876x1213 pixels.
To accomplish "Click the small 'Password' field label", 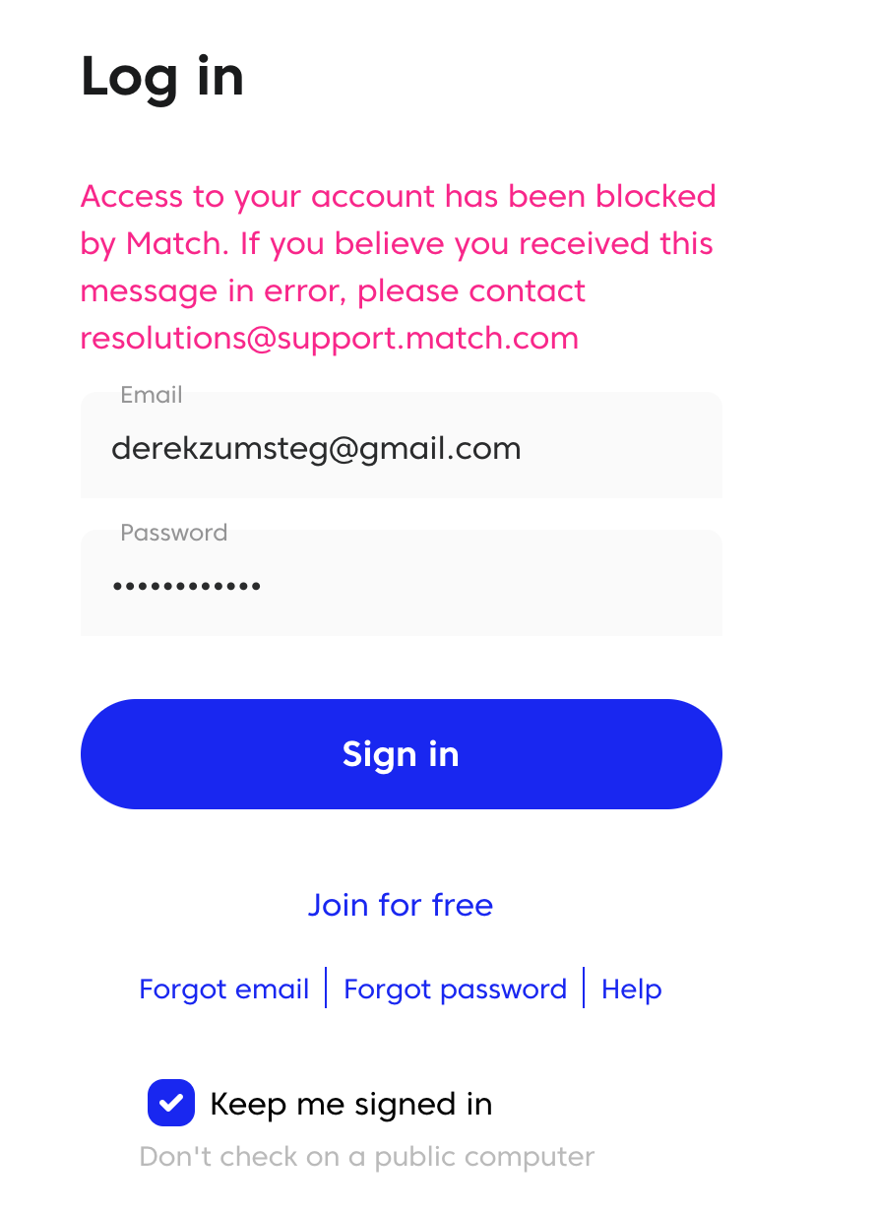I will pos(174,533).
